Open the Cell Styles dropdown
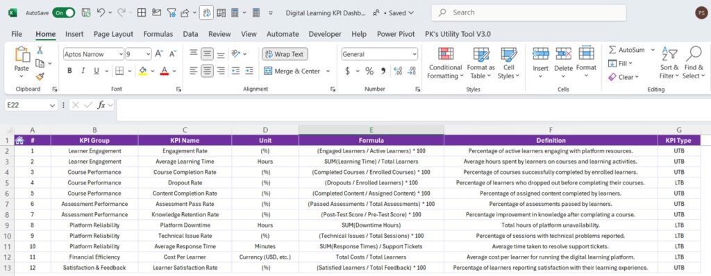Screen dimensions: 711x276 (508, 63)
